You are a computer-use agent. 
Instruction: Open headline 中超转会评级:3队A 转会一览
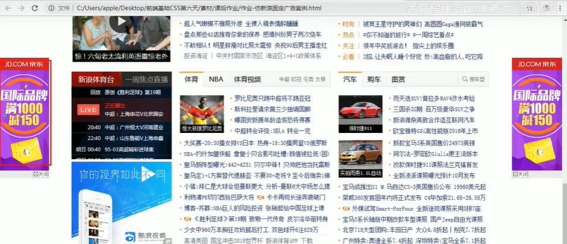[x=273, y=131]
